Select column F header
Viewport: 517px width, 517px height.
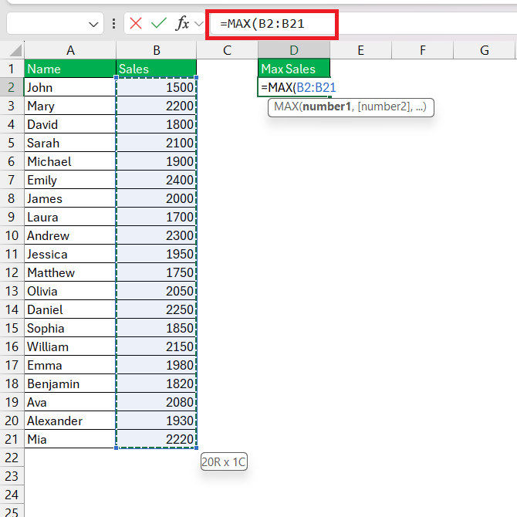pos(423,50)
